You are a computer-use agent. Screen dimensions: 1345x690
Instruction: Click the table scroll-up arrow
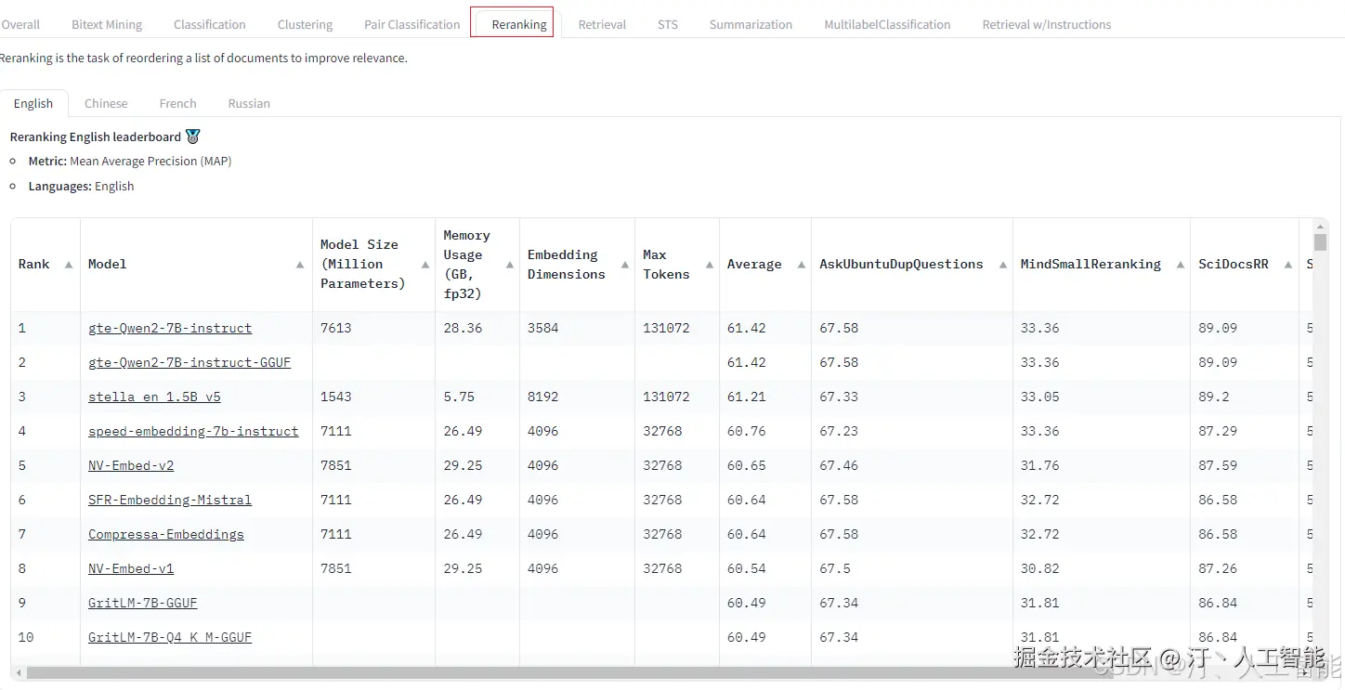click(x=1320, y=226)
